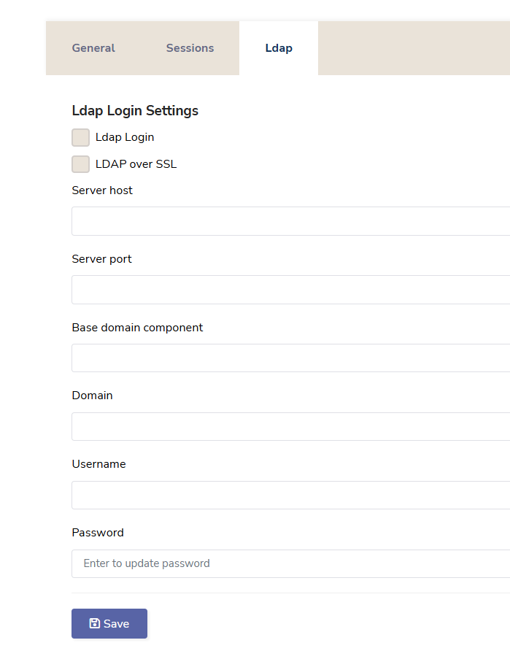Click the 'Ldap Login' checkbox label text
510x659 pixels.
(125, 137)
